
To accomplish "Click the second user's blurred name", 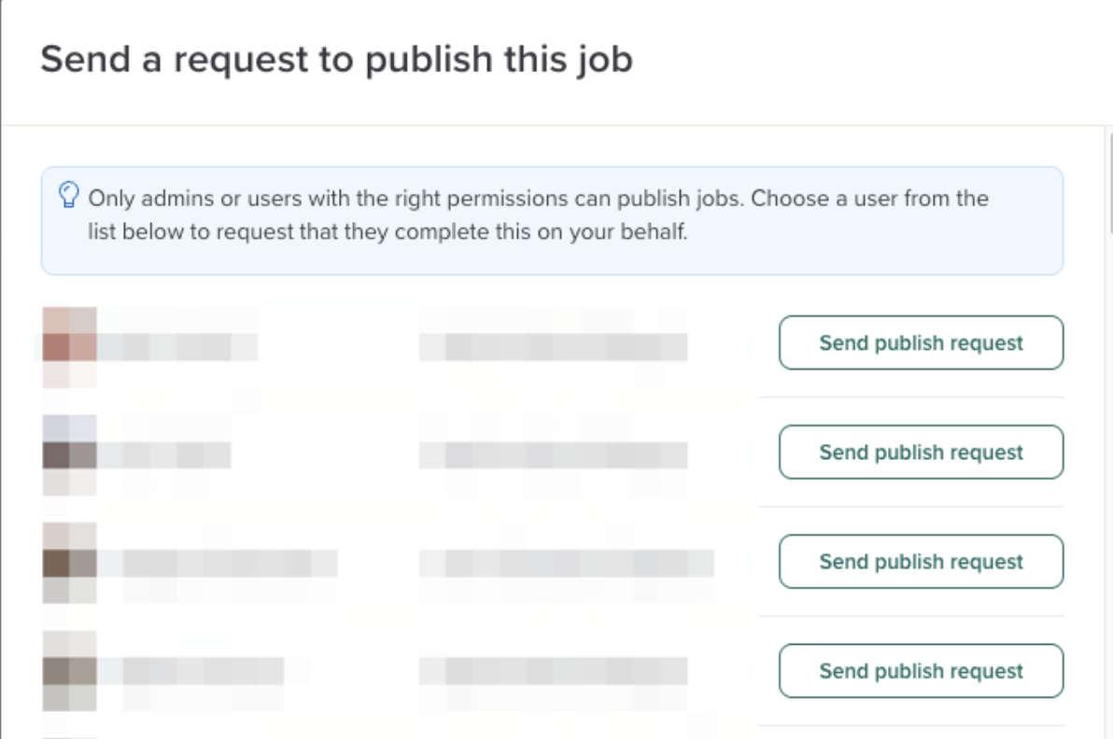I will [165, 455].
